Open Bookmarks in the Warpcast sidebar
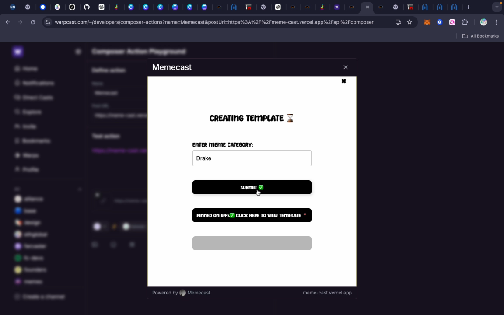Viewport: 504px width, 315px height. click(32, 141)
